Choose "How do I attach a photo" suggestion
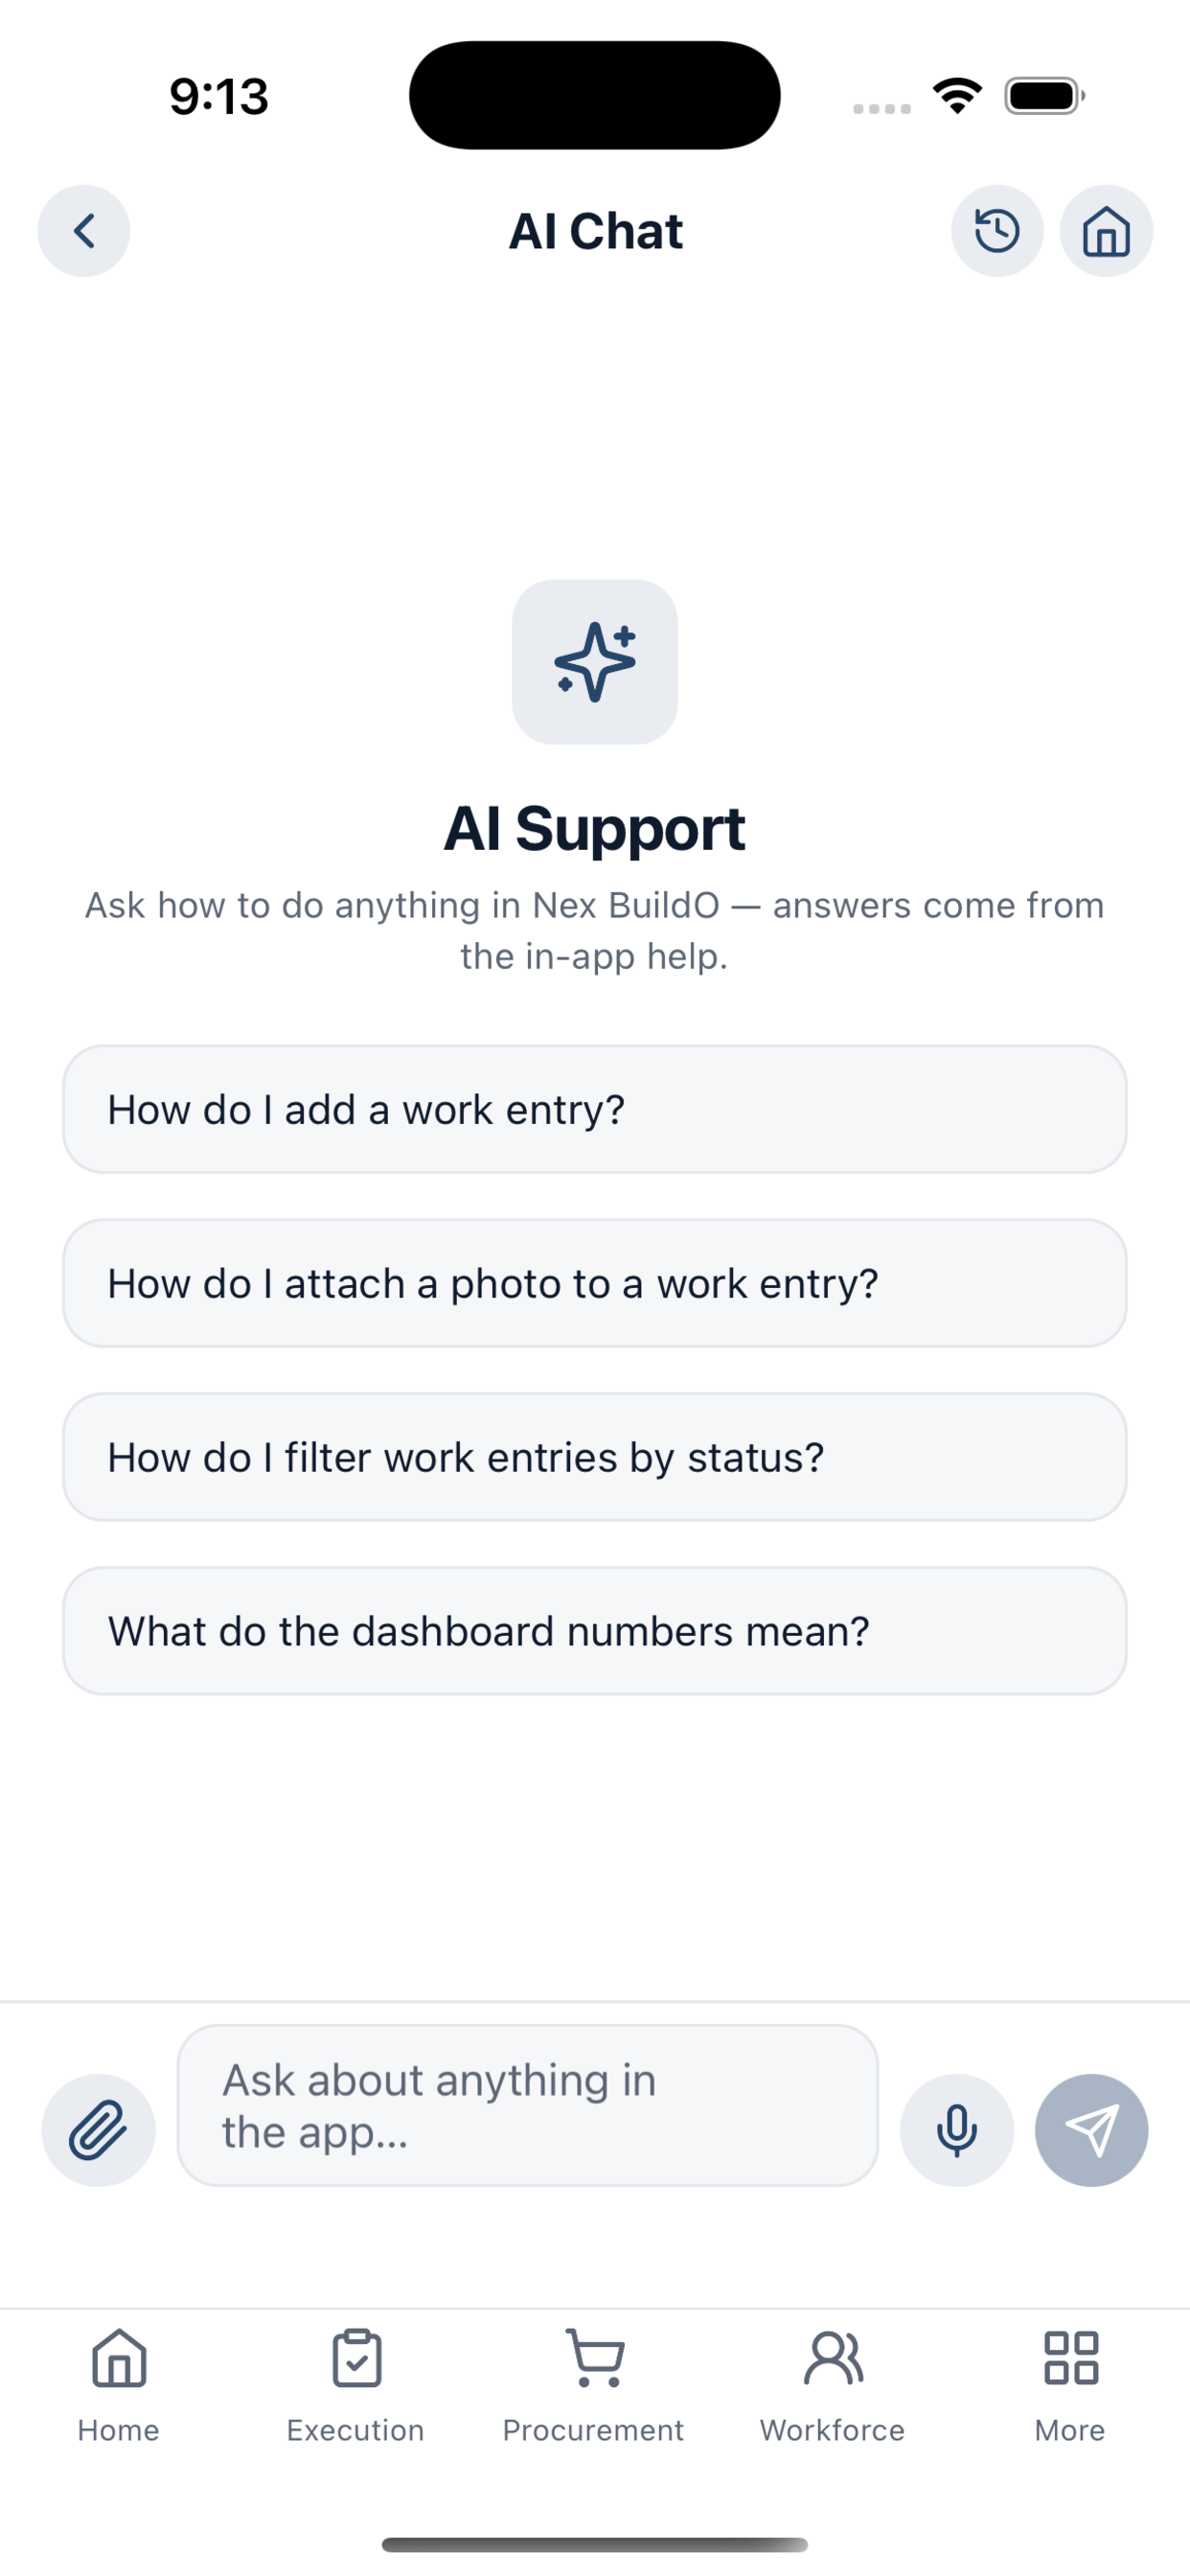Viewport: 1190px width, 2576px height. (595, 1283)
